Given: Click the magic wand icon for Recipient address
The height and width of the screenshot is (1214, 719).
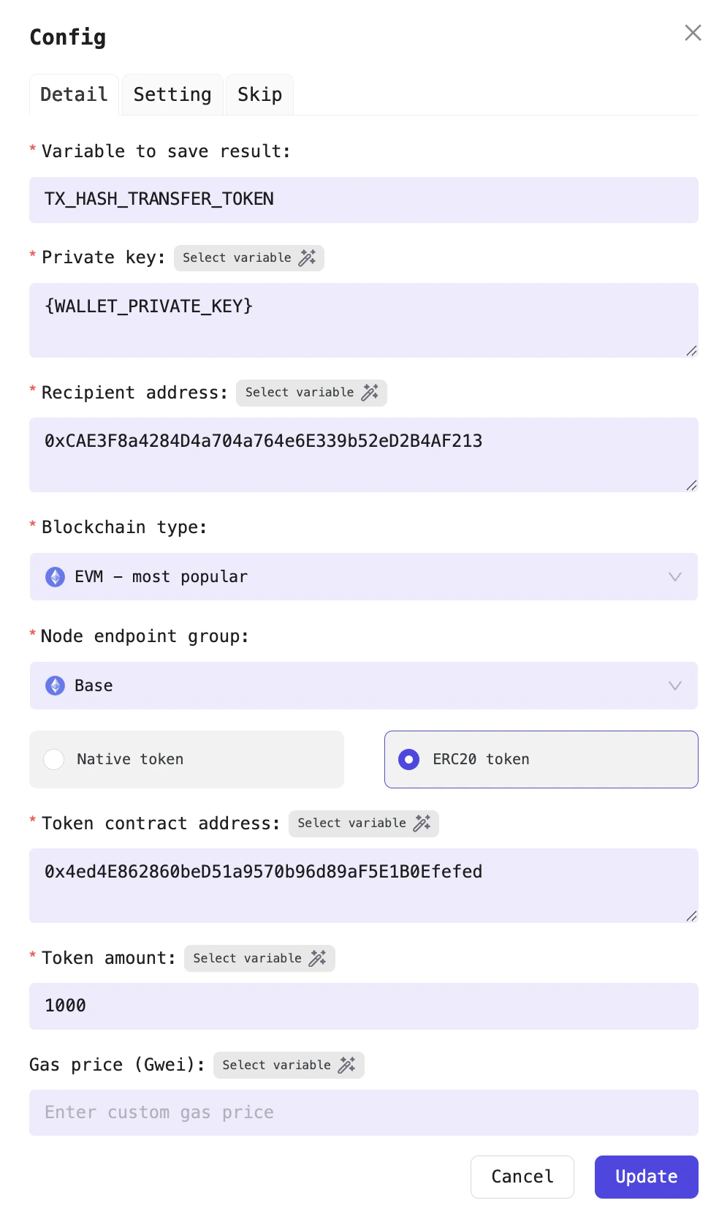Looking at the screenshot, I should pos(370,393).
